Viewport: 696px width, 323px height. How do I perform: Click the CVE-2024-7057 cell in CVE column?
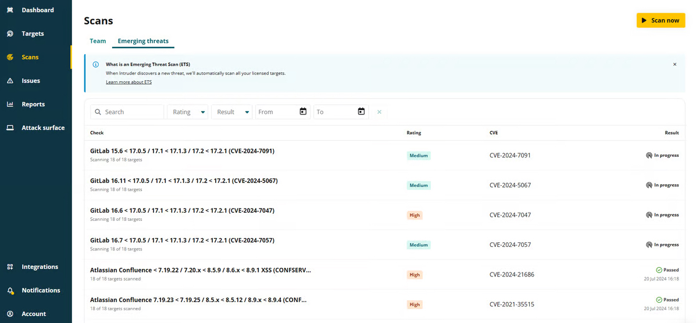(x=510, y=245)
